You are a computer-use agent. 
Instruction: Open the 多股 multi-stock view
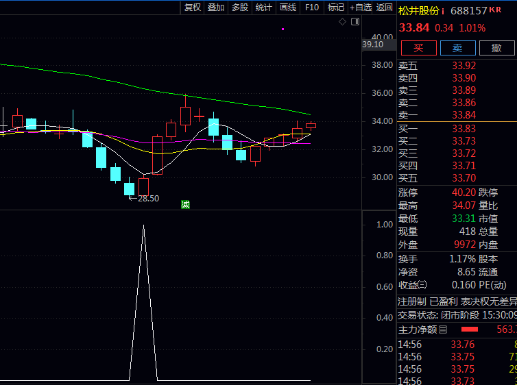[x=239, y=7]
